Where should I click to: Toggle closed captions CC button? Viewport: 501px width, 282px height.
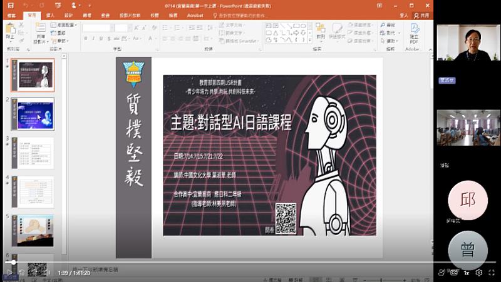click(x=454, y=273)
